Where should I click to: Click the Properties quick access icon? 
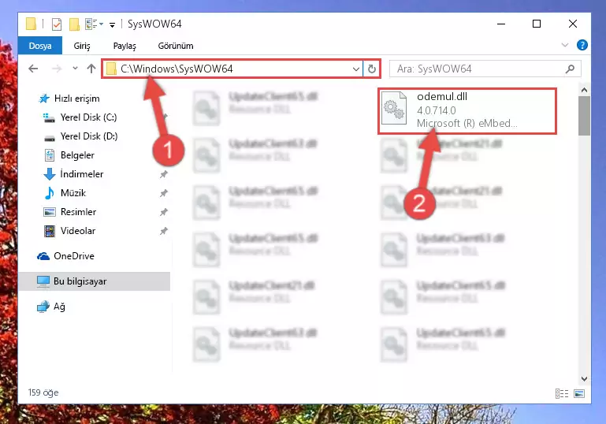click(57, 24)
